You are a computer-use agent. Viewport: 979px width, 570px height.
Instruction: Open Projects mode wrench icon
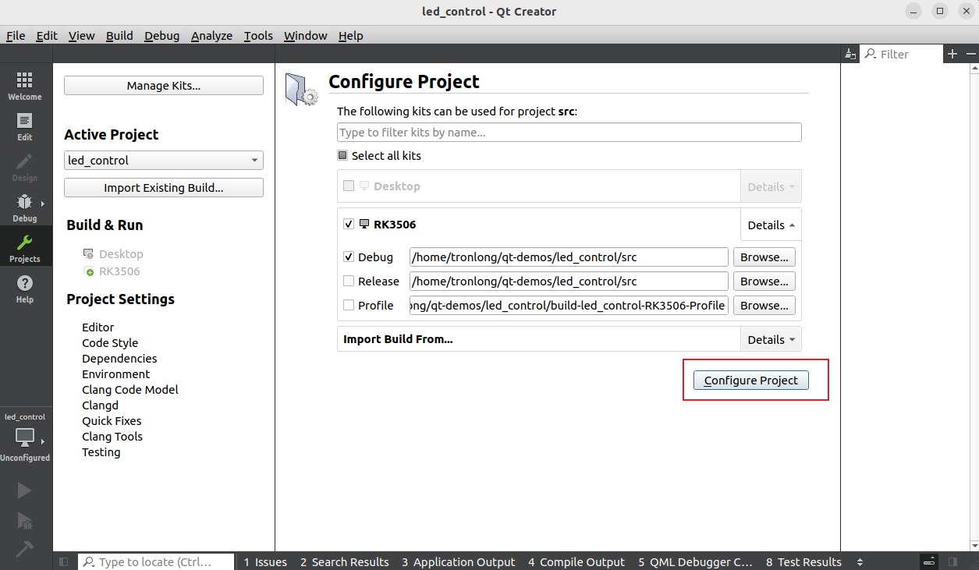click(x=25, y=243)
